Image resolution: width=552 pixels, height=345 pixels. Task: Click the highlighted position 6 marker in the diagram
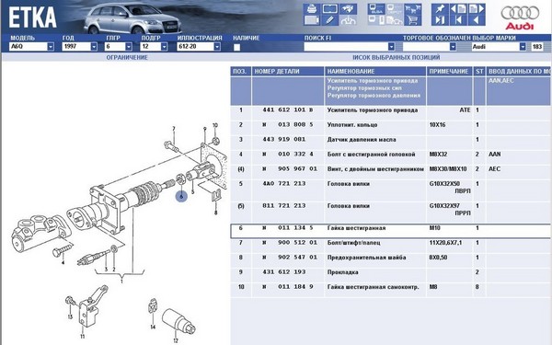(x=181, y=196)
